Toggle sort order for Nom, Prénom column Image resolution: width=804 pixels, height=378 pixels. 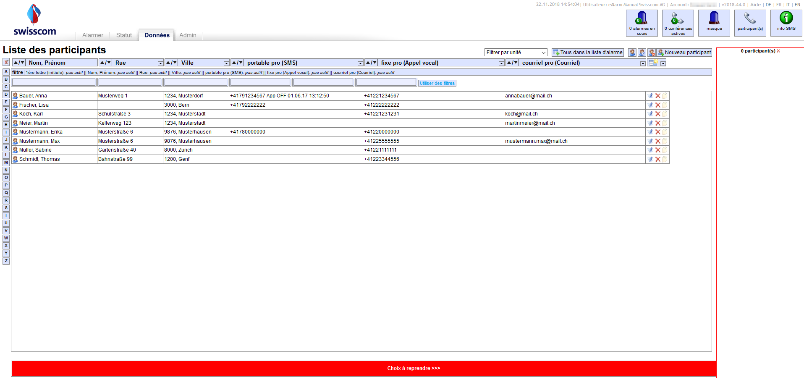(x=19, y=63)
